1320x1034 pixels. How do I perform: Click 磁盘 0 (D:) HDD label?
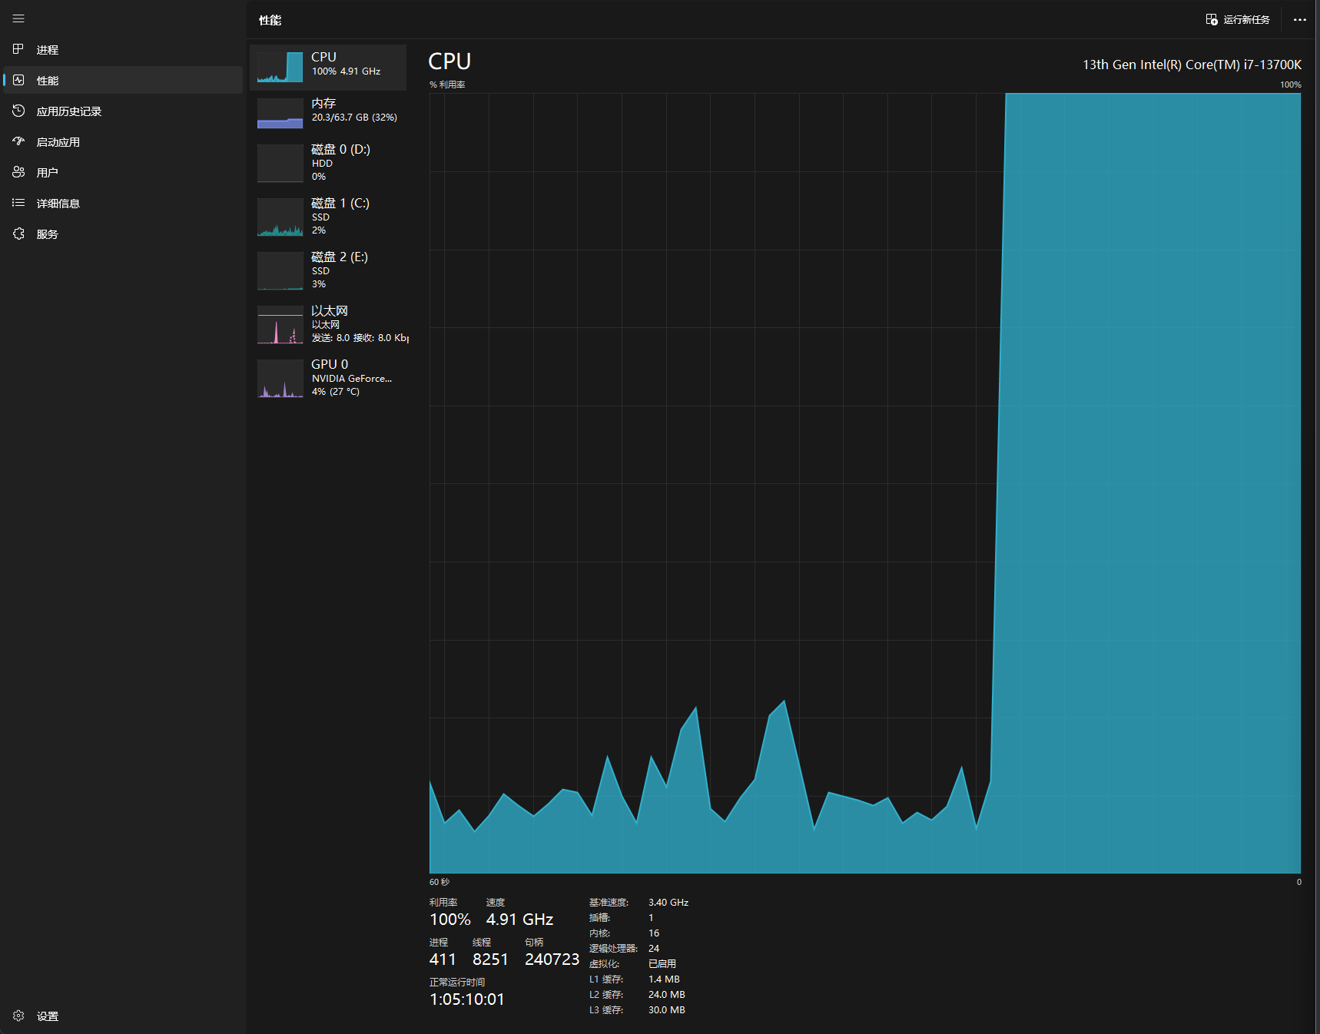(340, 156)
